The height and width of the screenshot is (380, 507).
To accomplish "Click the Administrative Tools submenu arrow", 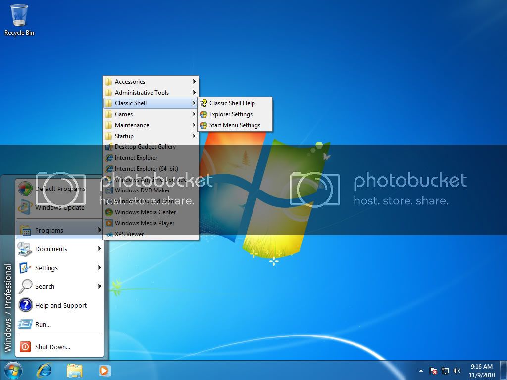I will coord(194,93).
